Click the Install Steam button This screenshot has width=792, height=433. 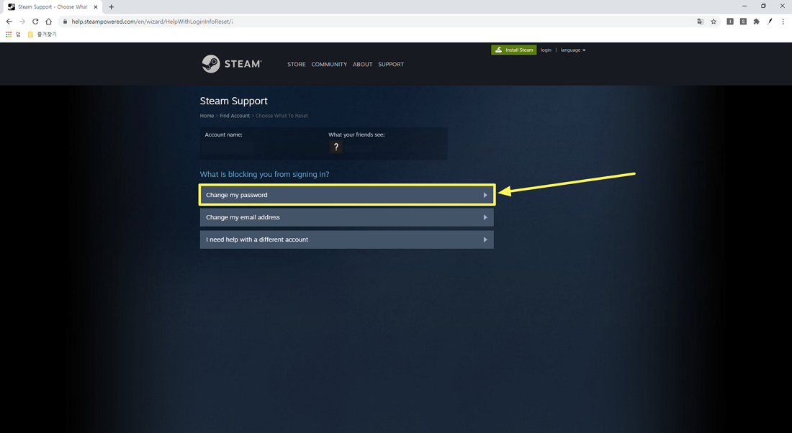click(513, 50)
